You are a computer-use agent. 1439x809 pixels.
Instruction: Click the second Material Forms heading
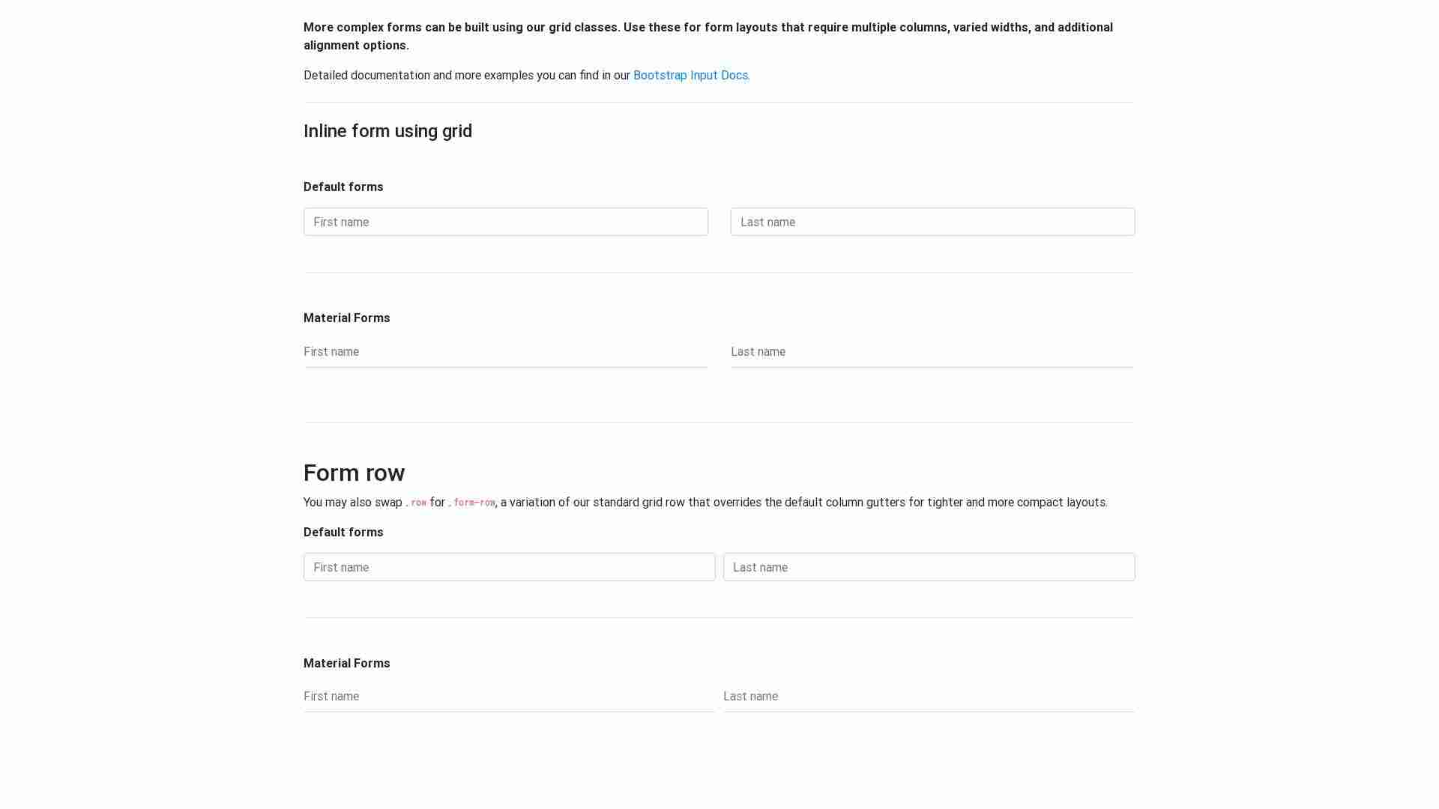(346, 663)
